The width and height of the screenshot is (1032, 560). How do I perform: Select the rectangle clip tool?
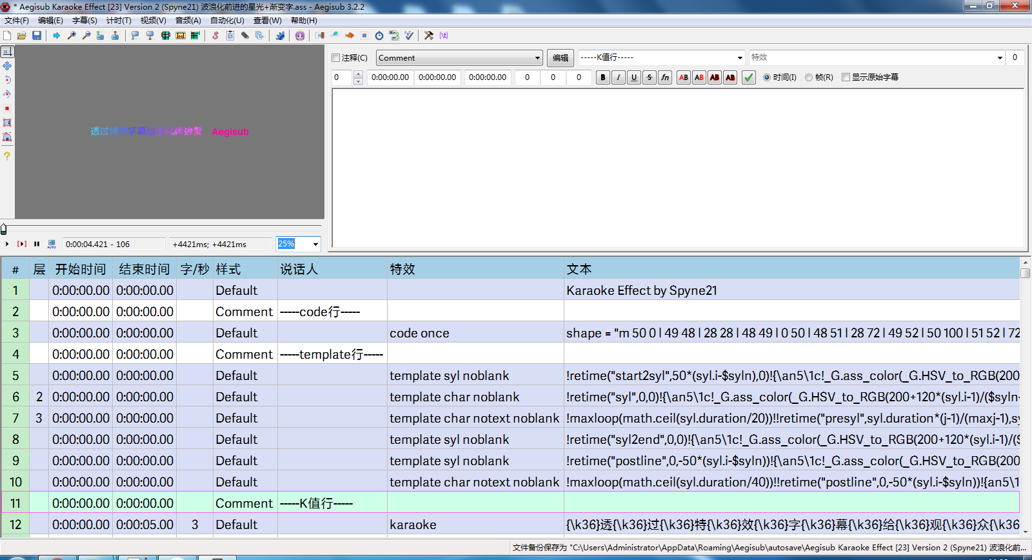point(7,123)
